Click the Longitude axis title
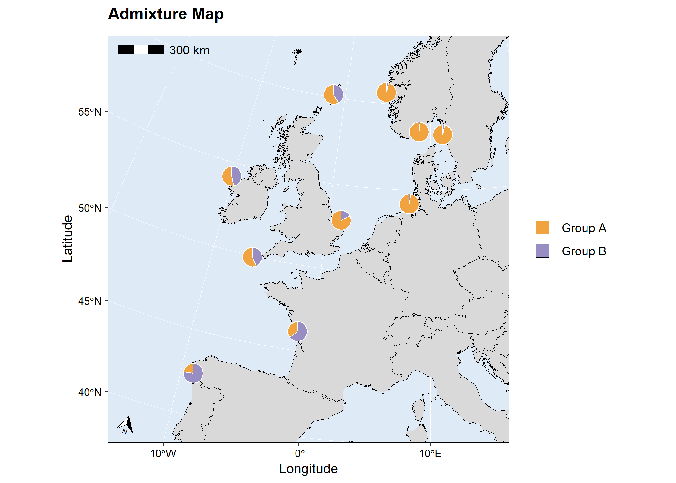Screen dimensions: 676x483 pos(308,469)
